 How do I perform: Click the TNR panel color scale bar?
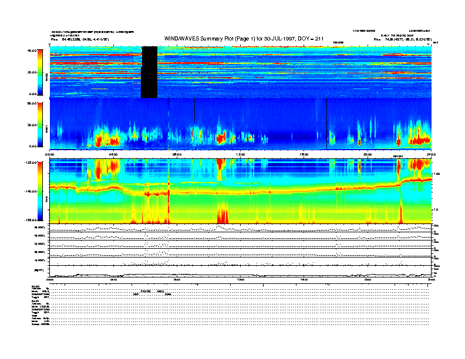pyautogui.click(x=40, y=191)
